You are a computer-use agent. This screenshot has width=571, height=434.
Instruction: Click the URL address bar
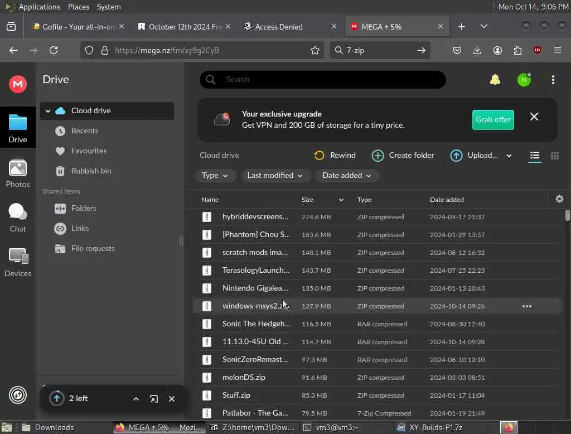(203, 50)
